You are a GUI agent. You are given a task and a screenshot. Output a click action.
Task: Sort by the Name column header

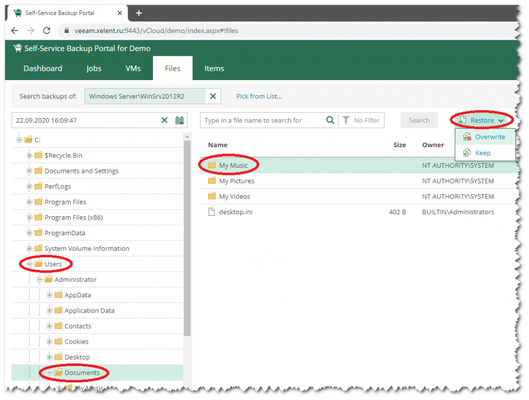(x=217, y=145)
